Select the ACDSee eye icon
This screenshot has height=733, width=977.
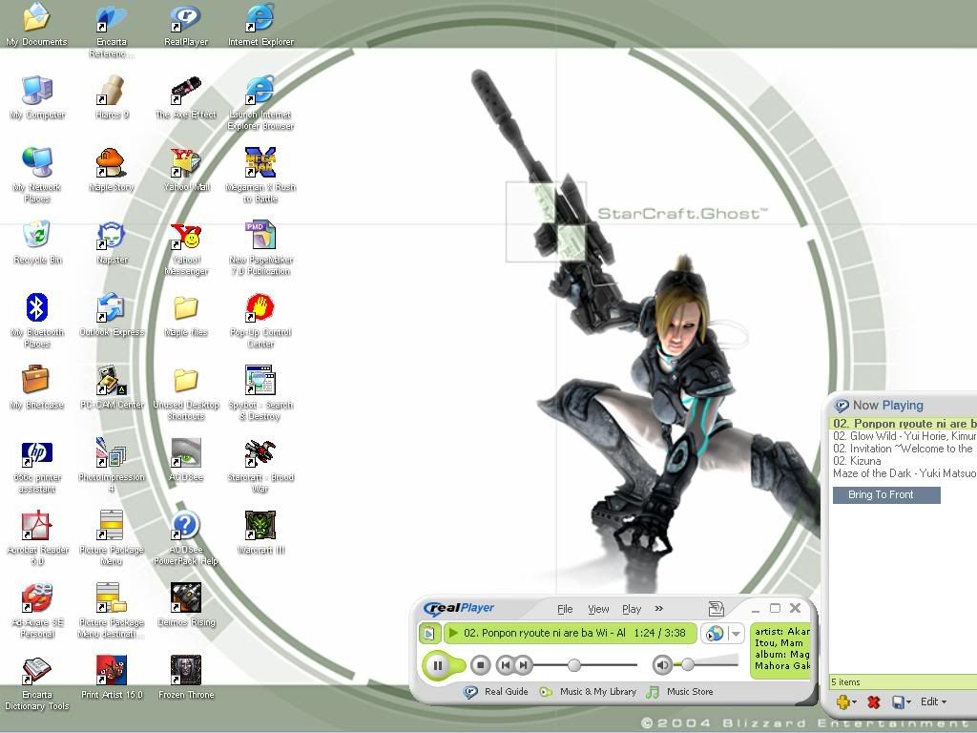click(x=186, y=460)
